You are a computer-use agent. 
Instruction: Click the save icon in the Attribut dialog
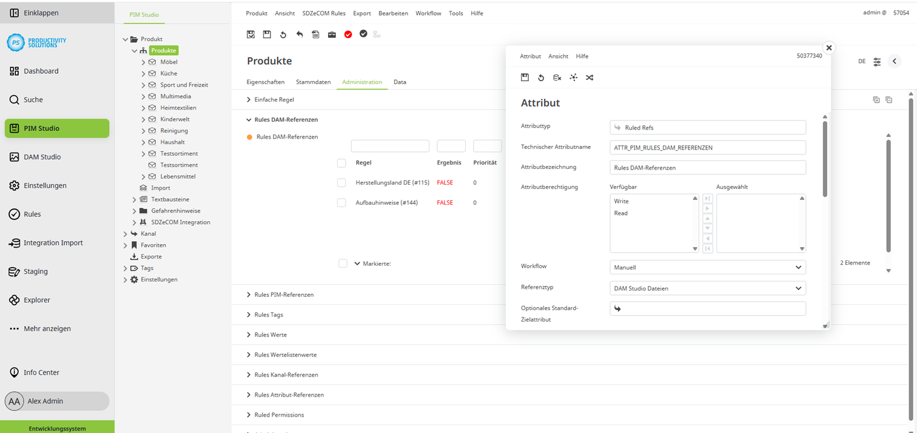click(x=525, y=78)
